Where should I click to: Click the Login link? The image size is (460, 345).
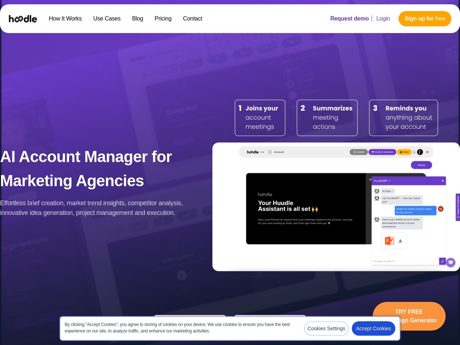pos(383,19)
